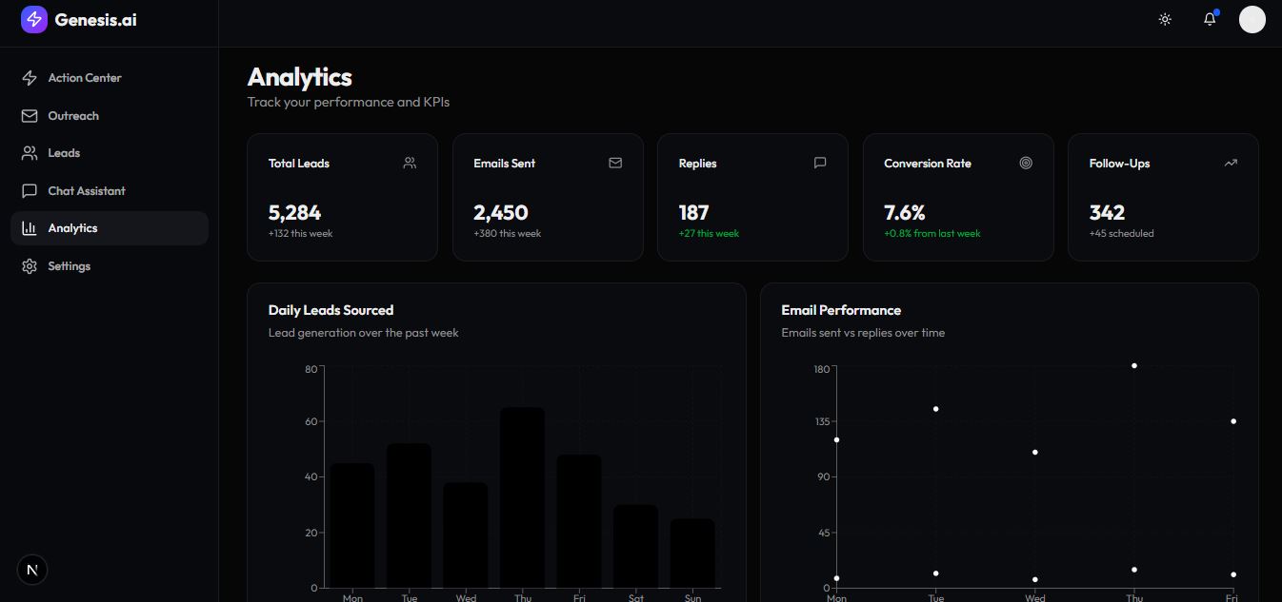
Task: Toggle the light/dark theme sun icon
Action: (x=1164, y=19)
